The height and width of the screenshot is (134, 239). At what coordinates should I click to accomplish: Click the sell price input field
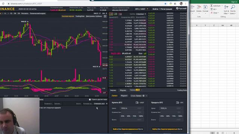[171, 108]
